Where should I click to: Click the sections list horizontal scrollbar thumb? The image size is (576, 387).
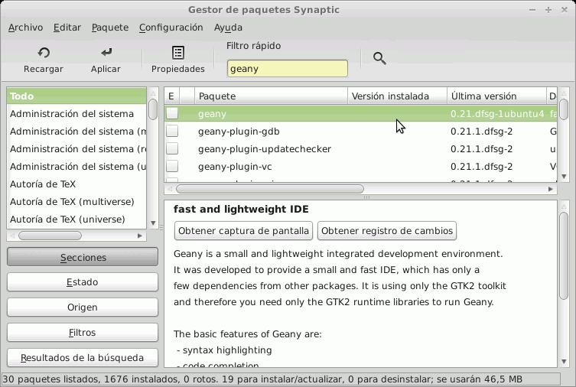50,236
